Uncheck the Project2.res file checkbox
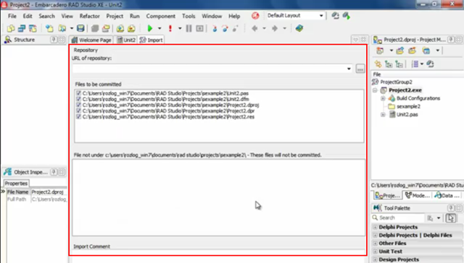 [x=78, y=117]
